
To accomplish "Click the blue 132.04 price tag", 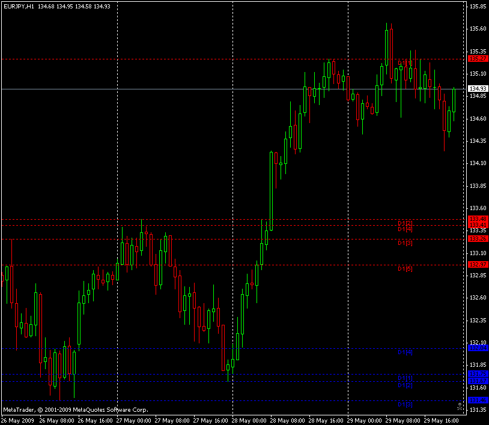I will pyautogui.click(x=478, y=348).
